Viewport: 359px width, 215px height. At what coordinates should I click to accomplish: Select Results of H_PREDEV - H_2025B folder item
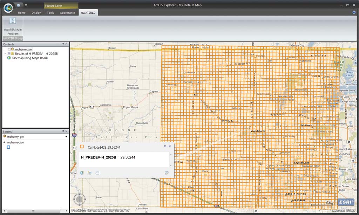[x=36, y=53]
